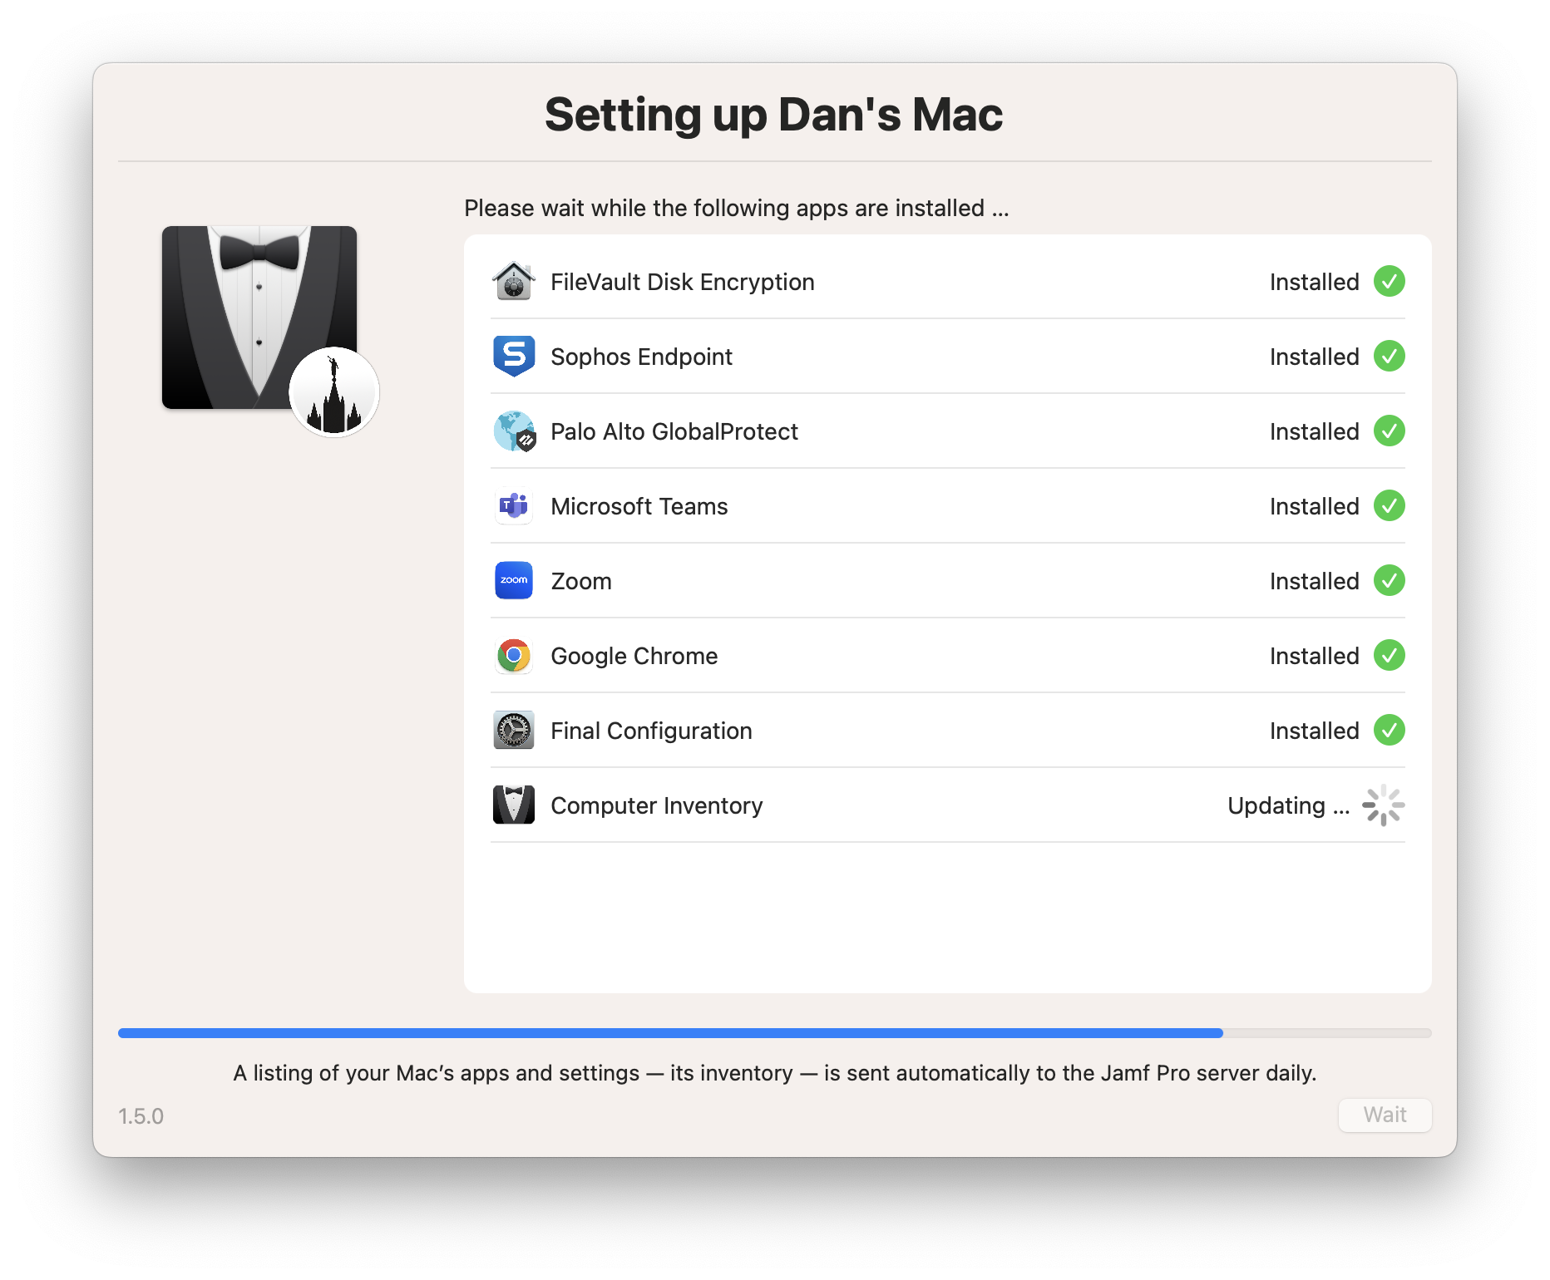Click the Microsoft Teams icon
This screenshot has width=1550, height=1280.
(513, 506)
